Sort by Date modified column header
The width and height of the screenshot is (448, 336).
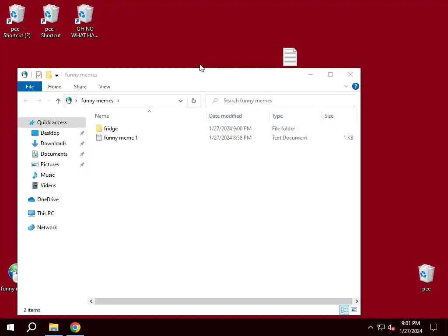238,115
